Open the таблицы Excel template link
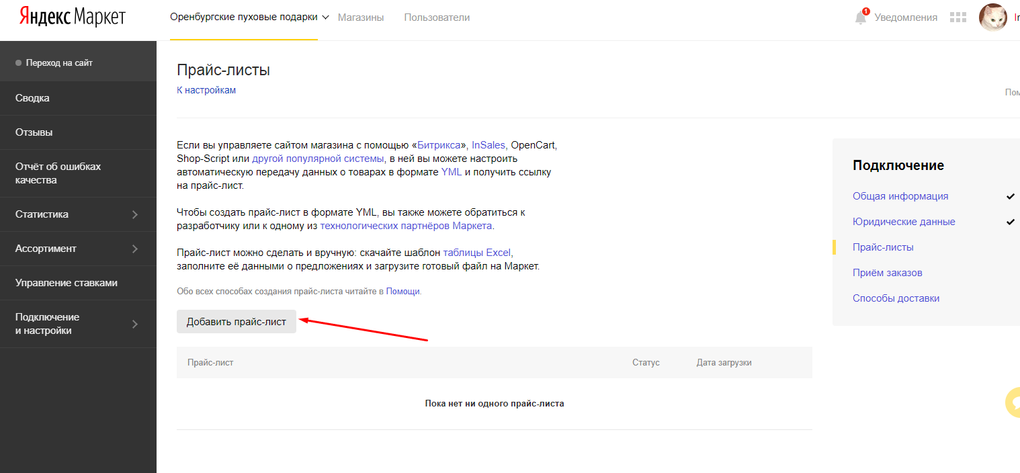 (x=477, y=253)
